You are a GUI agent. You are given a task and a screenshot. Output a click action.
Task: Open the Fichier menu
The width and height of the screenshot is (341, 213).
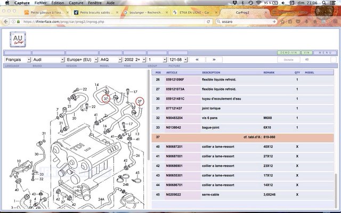[x=40, y=3]
